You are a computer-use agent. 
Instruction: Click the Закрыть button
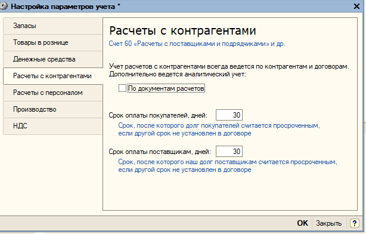coord(328,223)
